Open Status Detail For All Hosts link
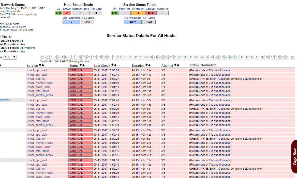 tap(17, 30)
